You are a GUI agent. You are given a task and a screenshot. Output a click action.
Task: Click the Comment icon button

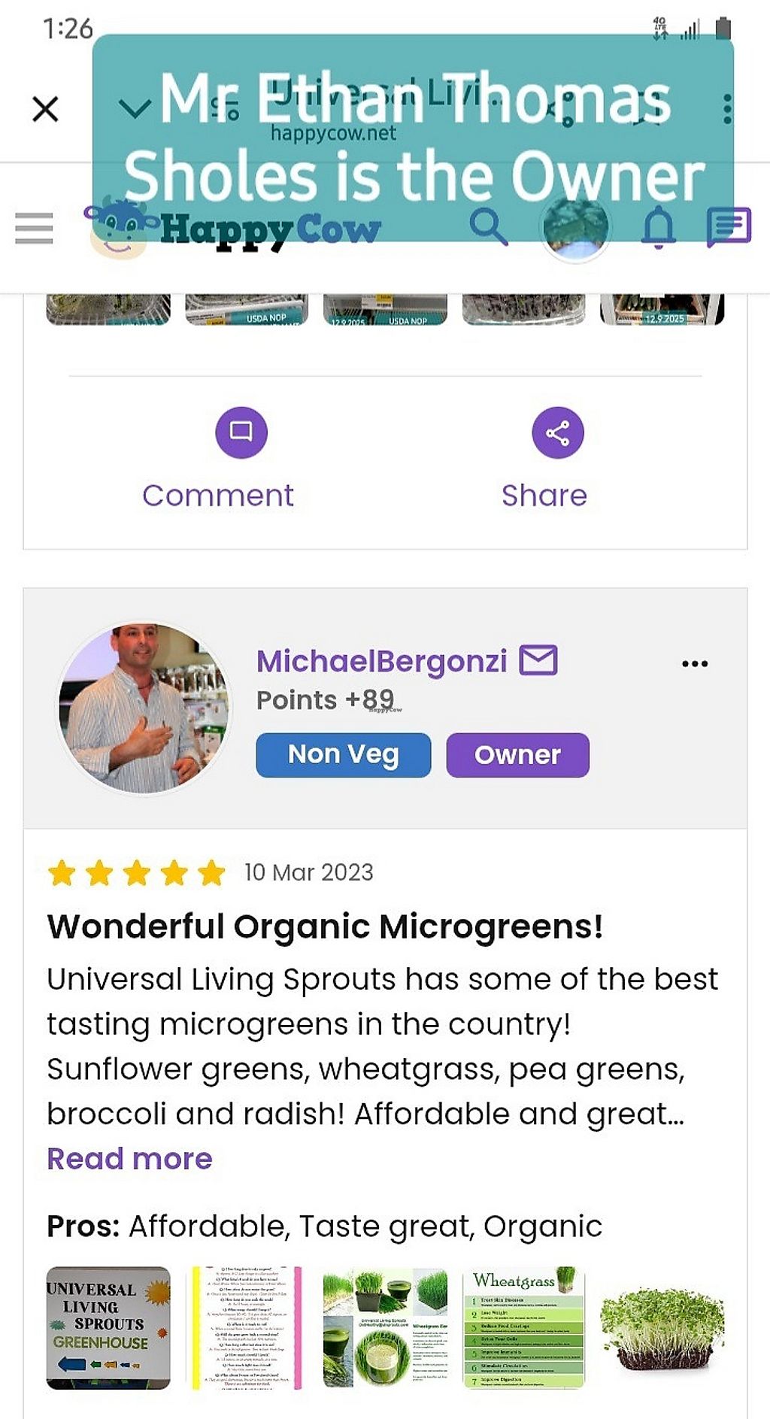tap(241, 432)
